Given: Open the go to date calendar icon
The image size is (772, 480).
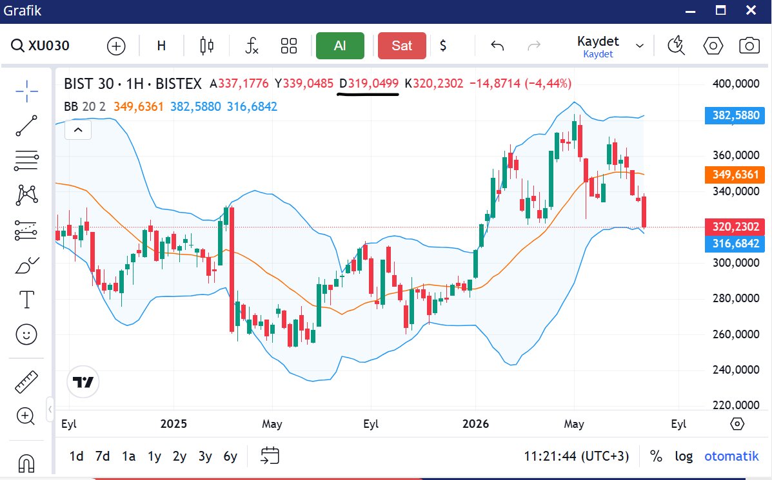Looking at the screenshot, I should point(270,456).
